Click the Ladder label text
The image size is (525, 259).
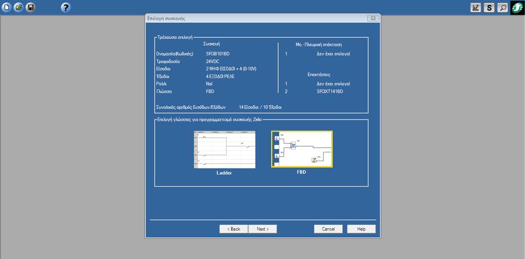[225, 173]
